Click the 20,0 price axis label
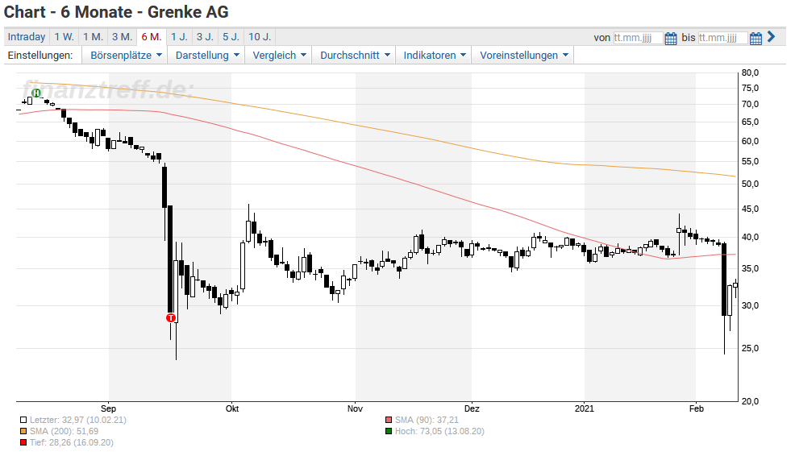Viewport: 795px width, 456px height. pos(750,401)
